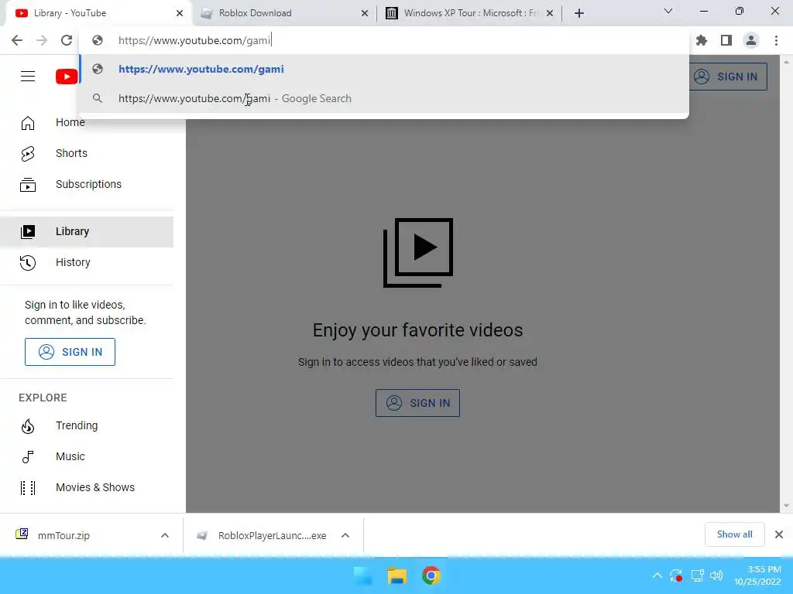Close the Roblox Download tab

[x=365, y=13]
